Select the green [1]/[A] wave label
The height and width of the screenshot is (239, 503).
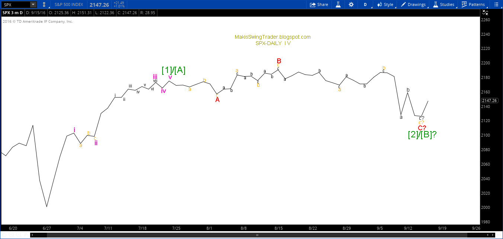pyautogui.click(x=173, y=70)
